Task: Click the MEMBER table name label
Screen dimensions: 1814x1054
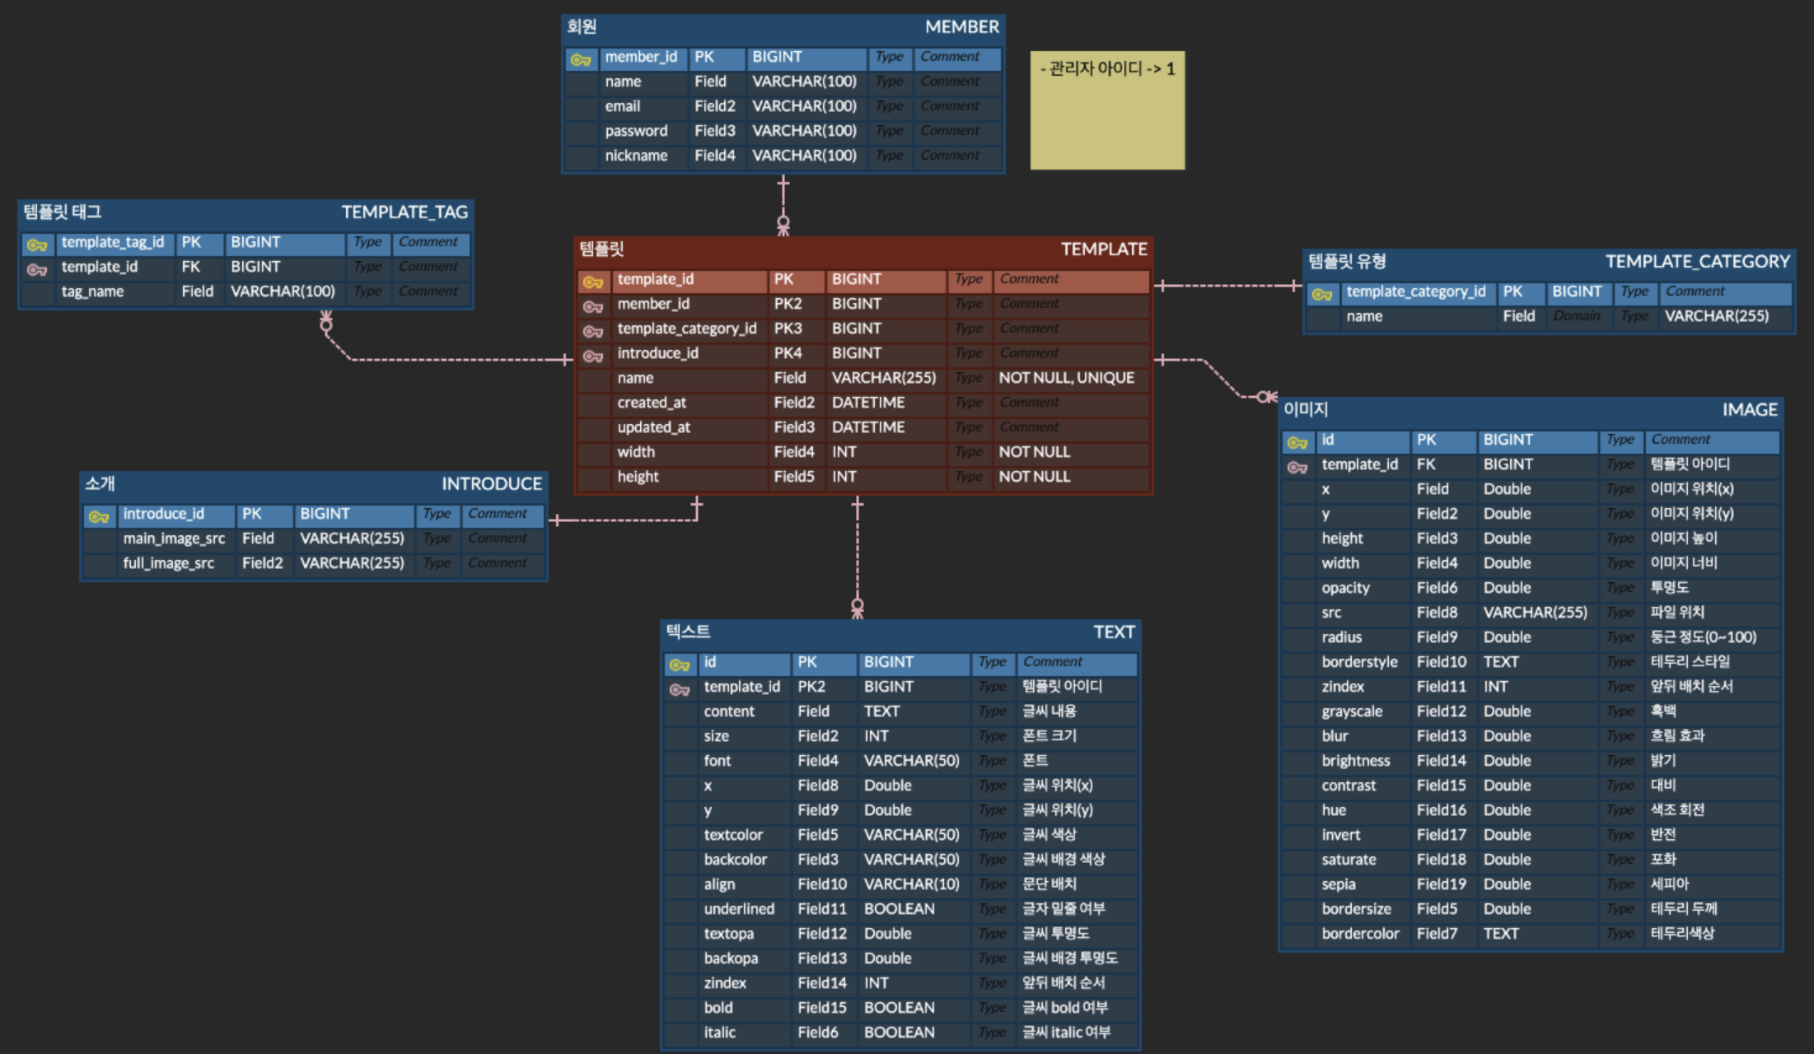Action: 961,26
